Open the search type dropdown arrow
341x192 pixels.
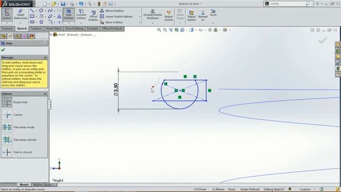pyautogui.click(x=312, y=4)
